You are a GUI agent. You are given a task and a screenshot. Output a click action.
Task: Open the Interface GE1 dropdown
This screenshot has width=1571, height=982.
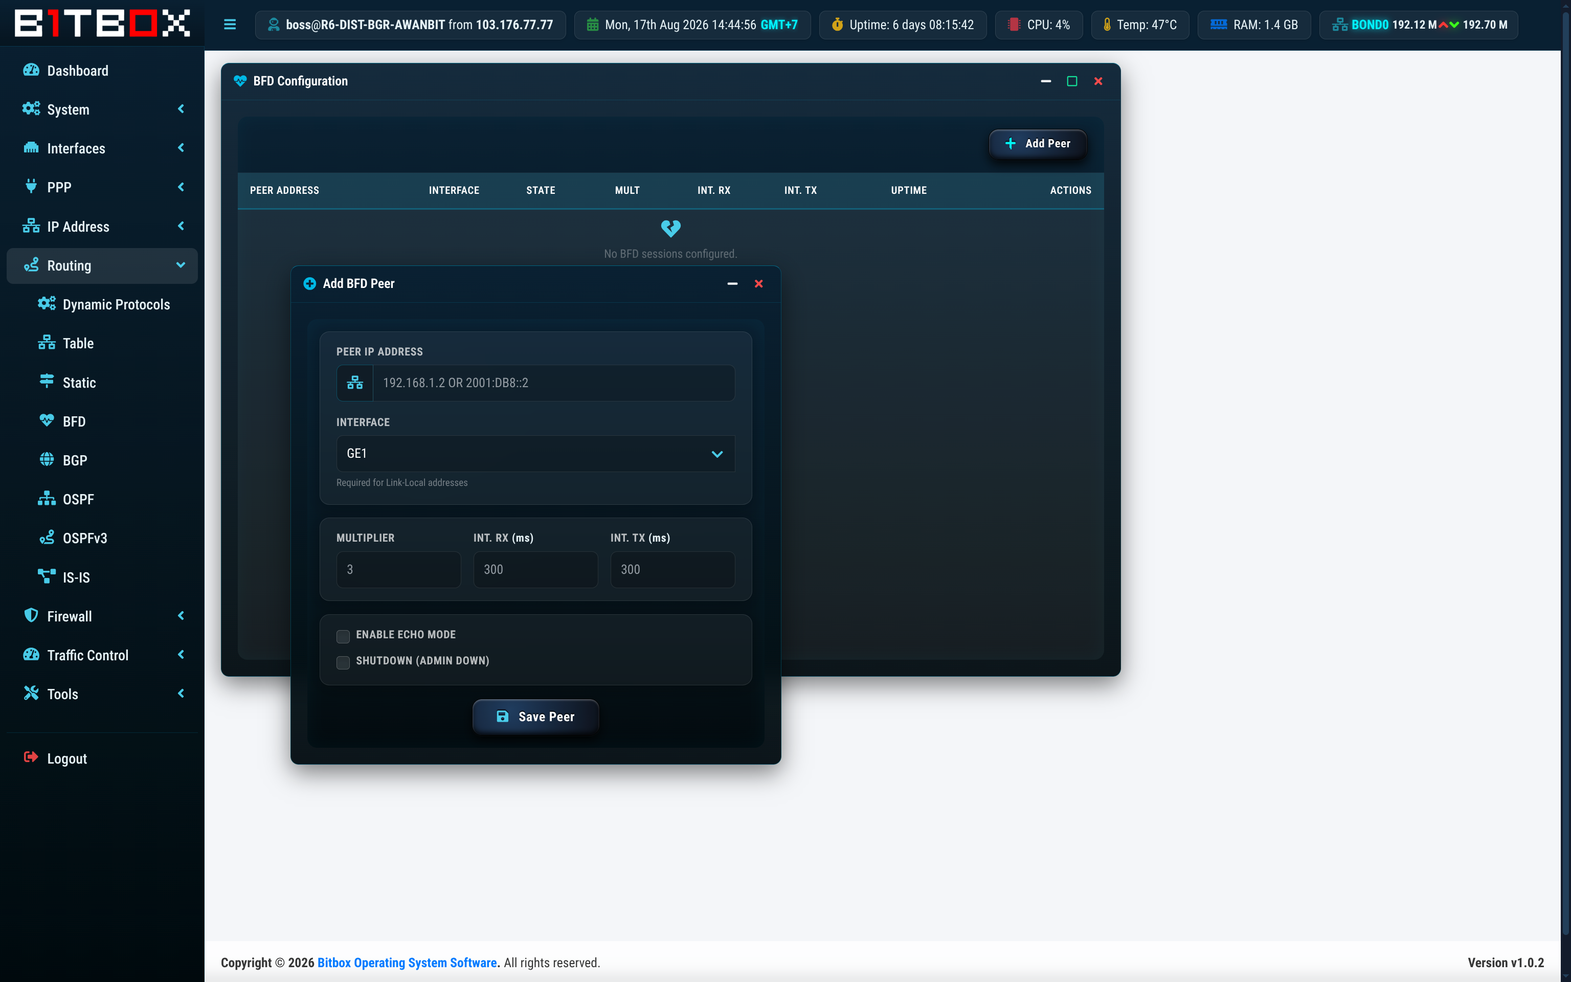(535, 453)
